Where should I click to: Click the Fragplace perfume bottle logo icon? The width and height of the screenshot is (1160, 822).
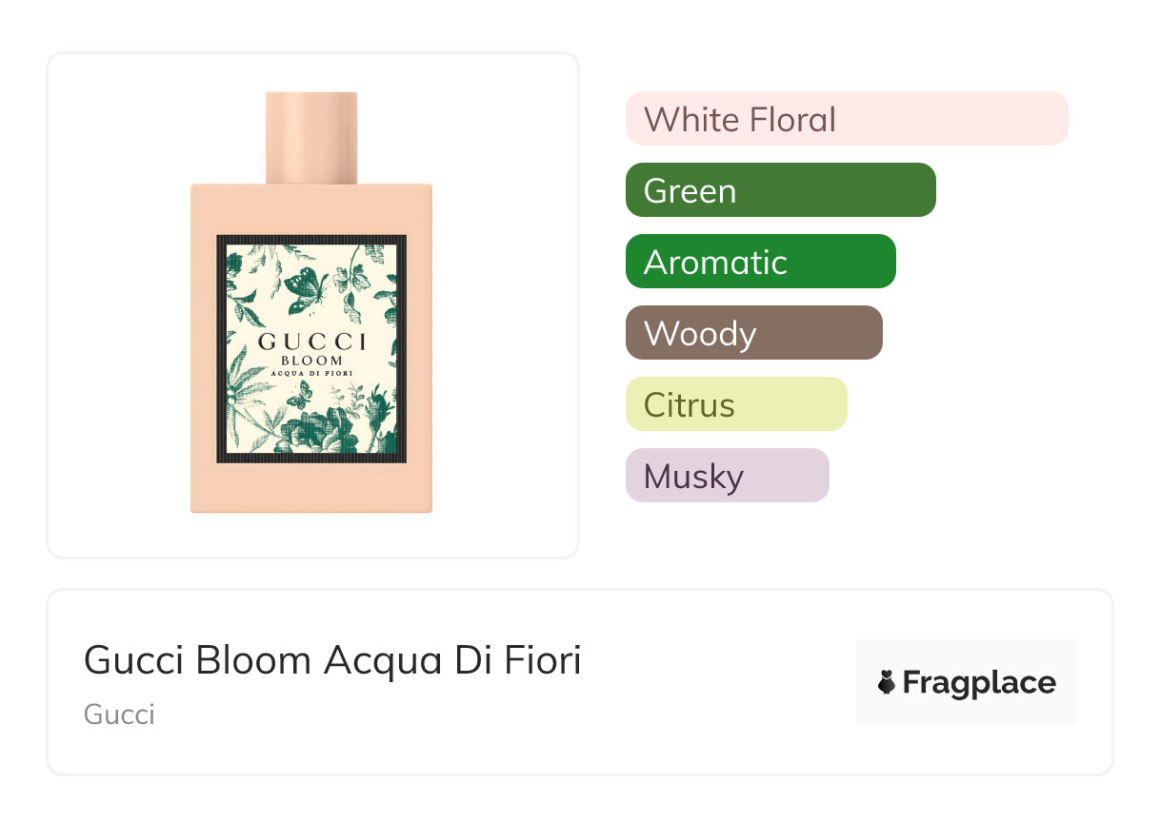[x=887, y=682]
